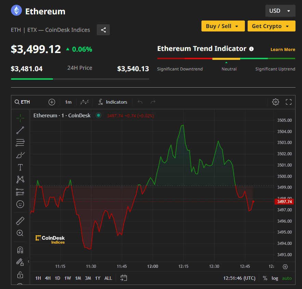The height and width of the screenshot is (289, 302).
Task: Switch chart range to 1M
Action: (x=78, y=278)
